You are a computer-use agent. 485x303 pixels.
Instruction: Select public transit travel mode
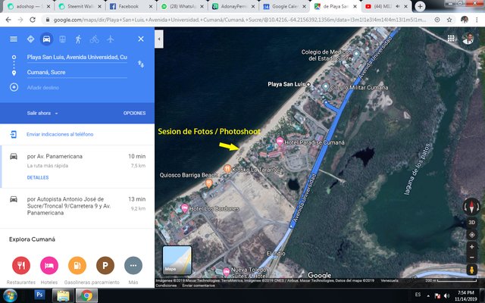click(x=62, y=39)
